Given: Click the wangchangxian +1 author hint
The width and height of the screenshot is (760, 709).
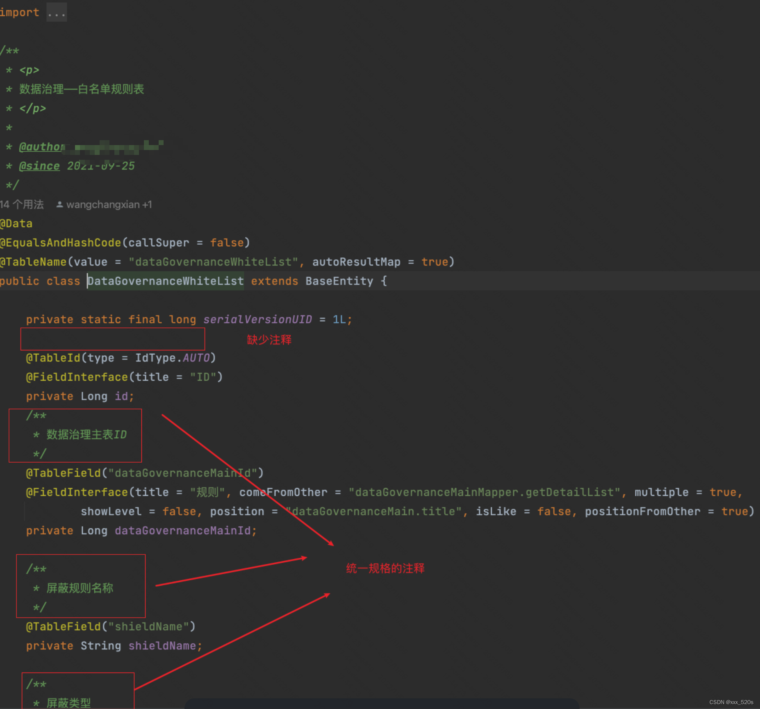Looking at the screenshot, I should tap(109, 205).
